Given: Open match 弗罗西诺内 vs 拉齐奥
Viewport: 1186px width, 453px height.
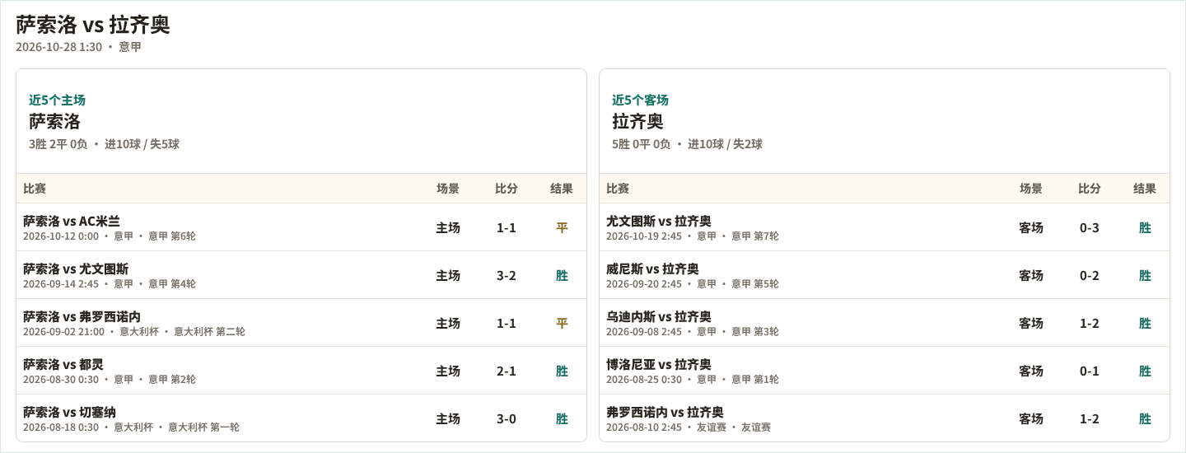Looking at the screenshot, I should [665, 412].
